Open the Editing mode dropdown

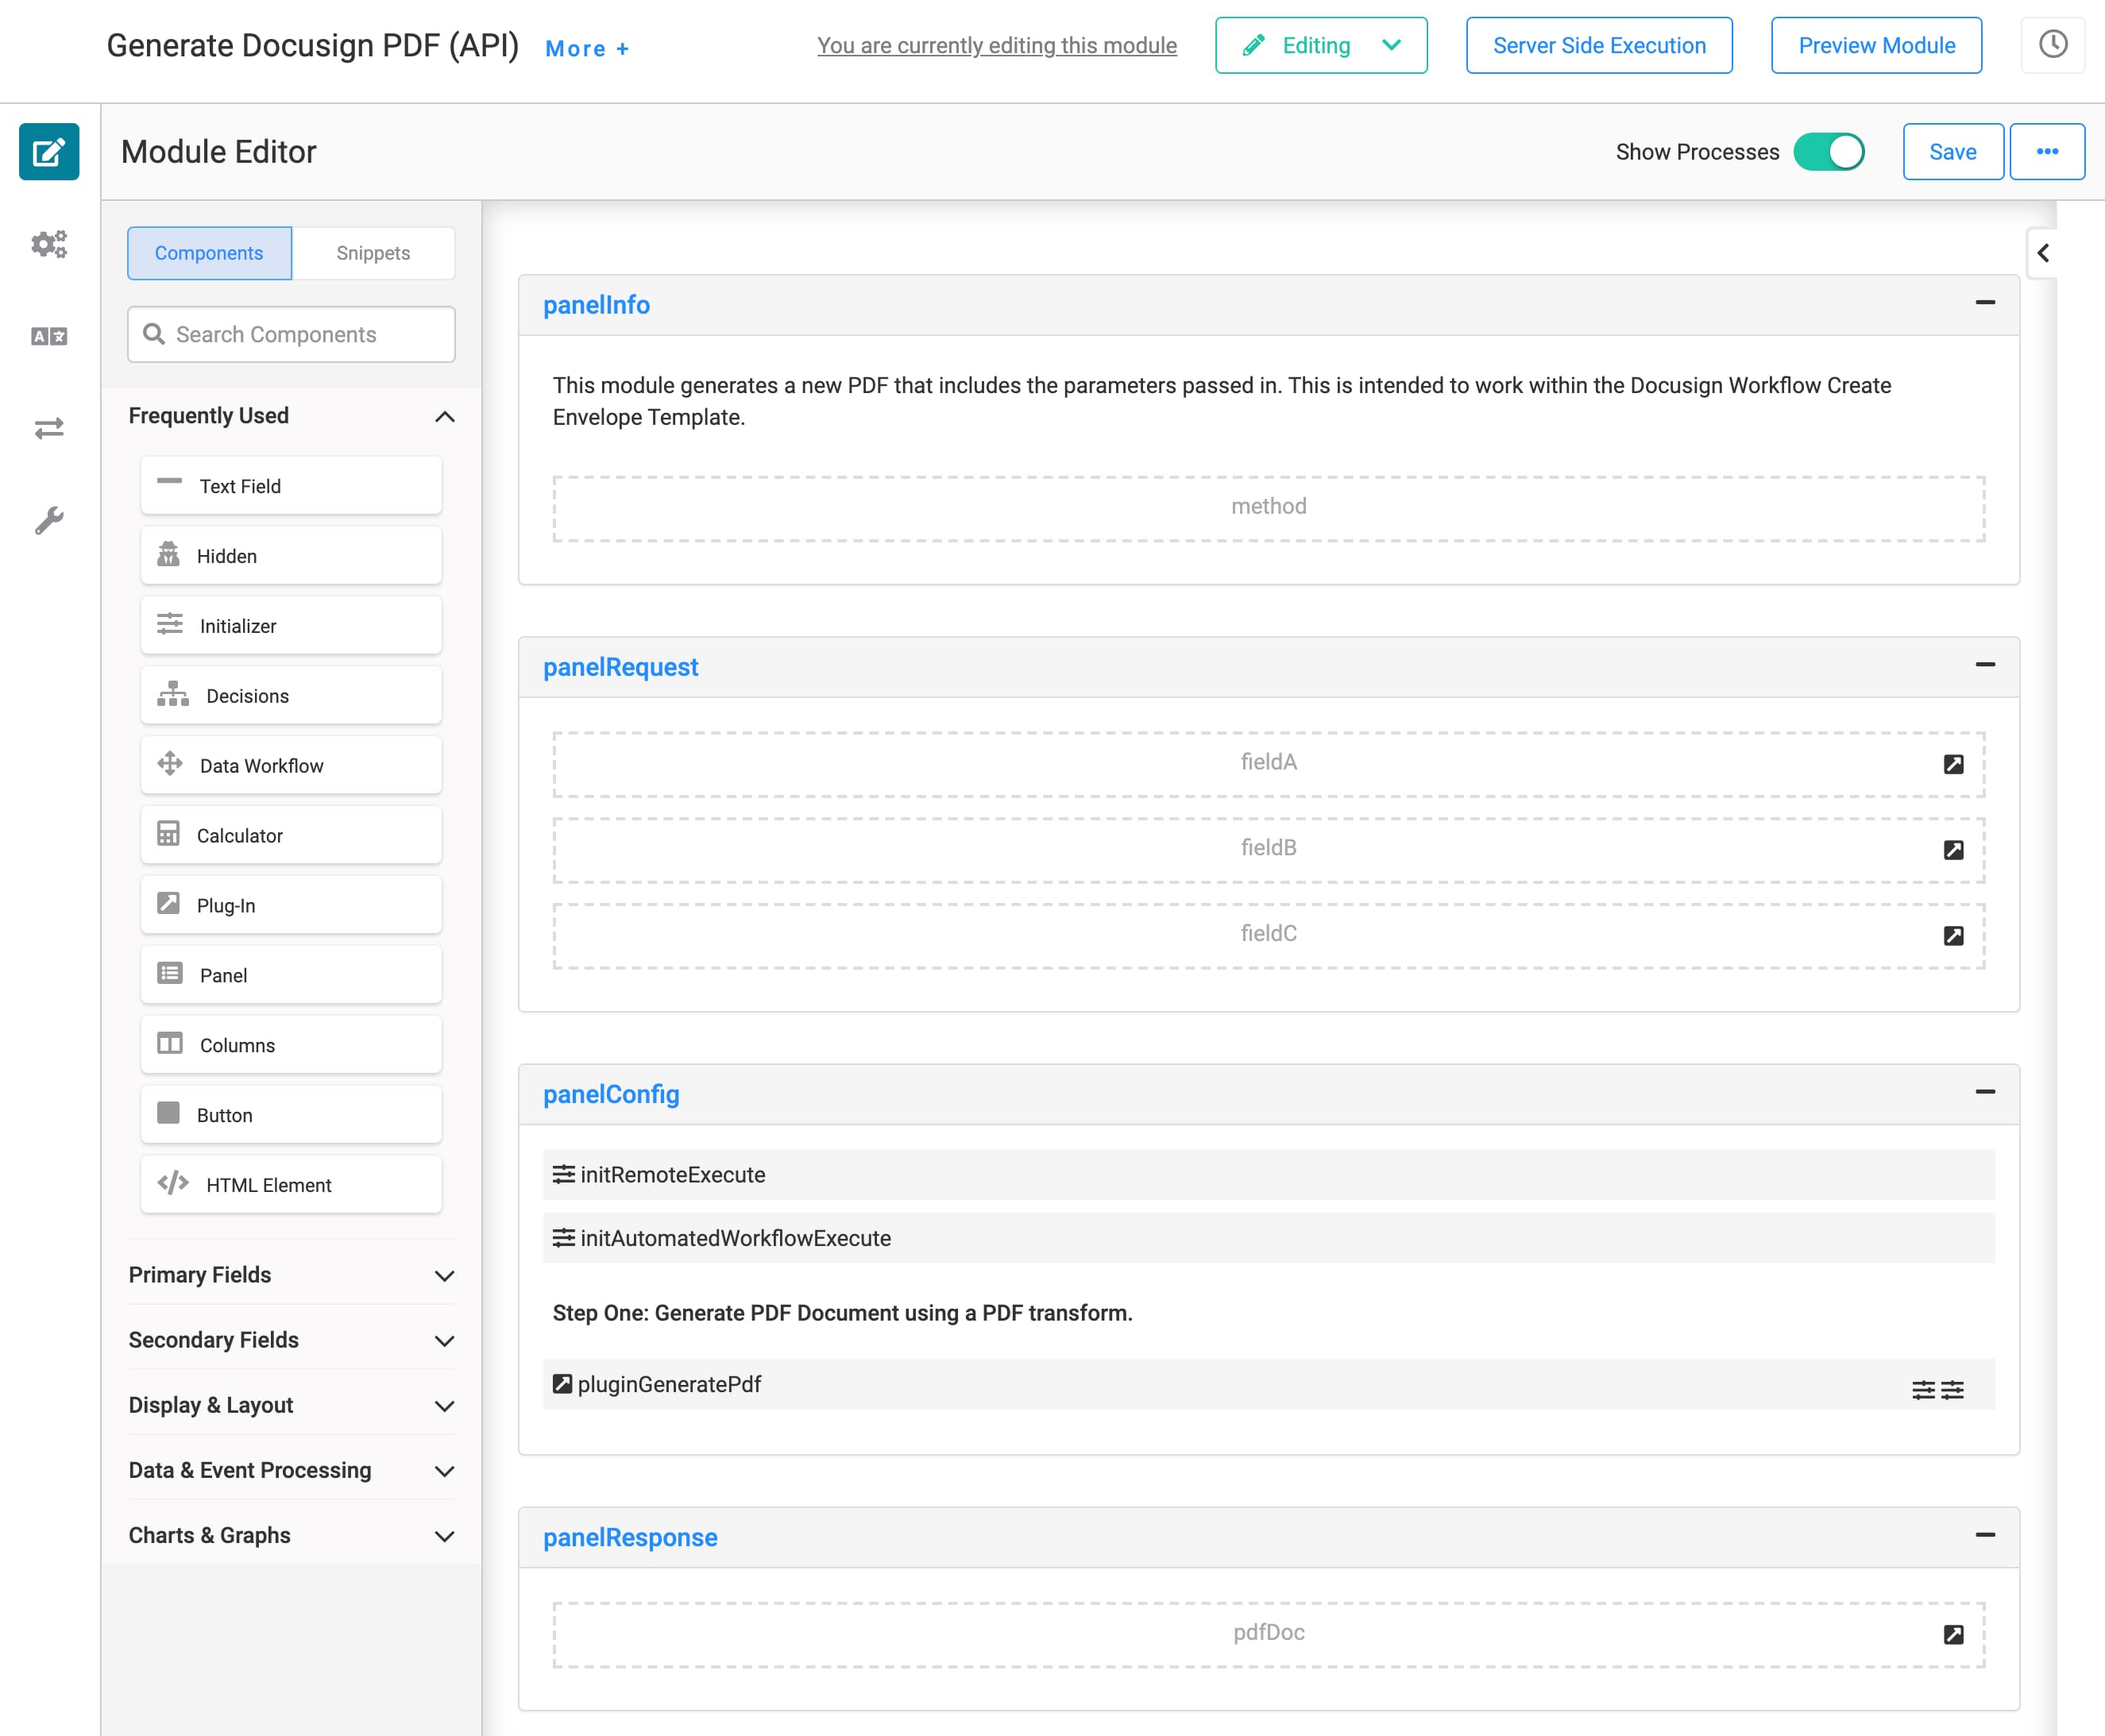(1321, 45)
